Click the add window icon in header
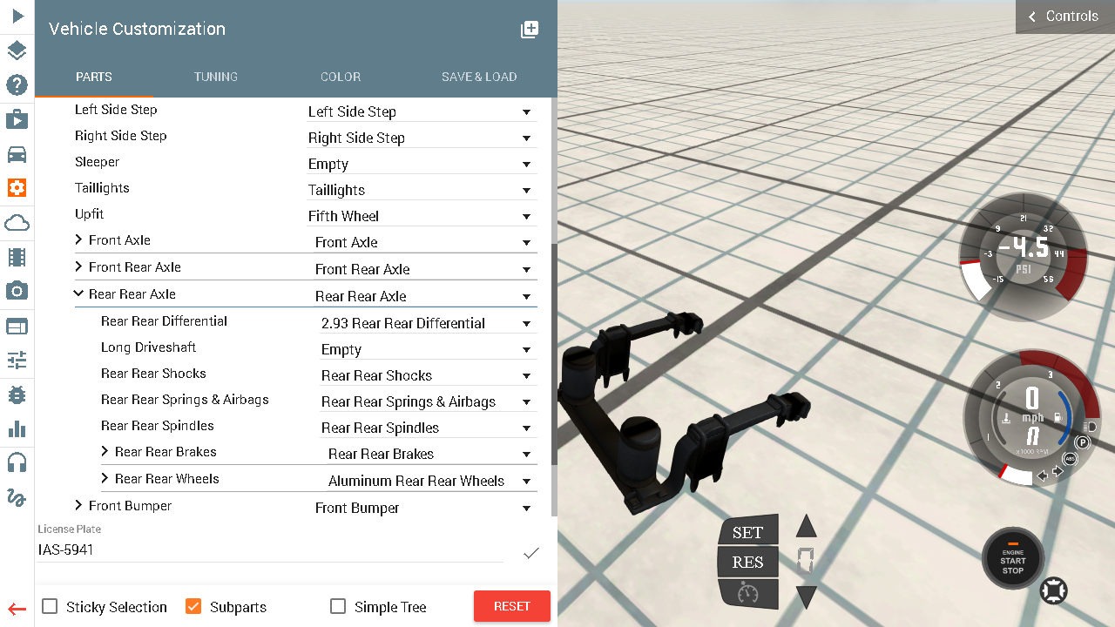1115x627 pixels. (x=530, y=30)
